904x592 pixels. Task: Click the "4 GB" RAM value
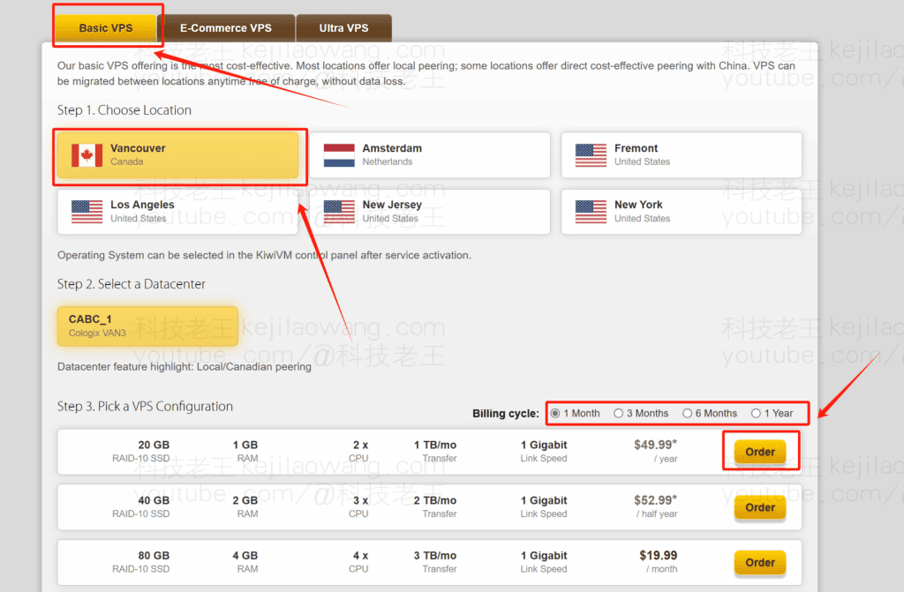(x=245, y=556)
